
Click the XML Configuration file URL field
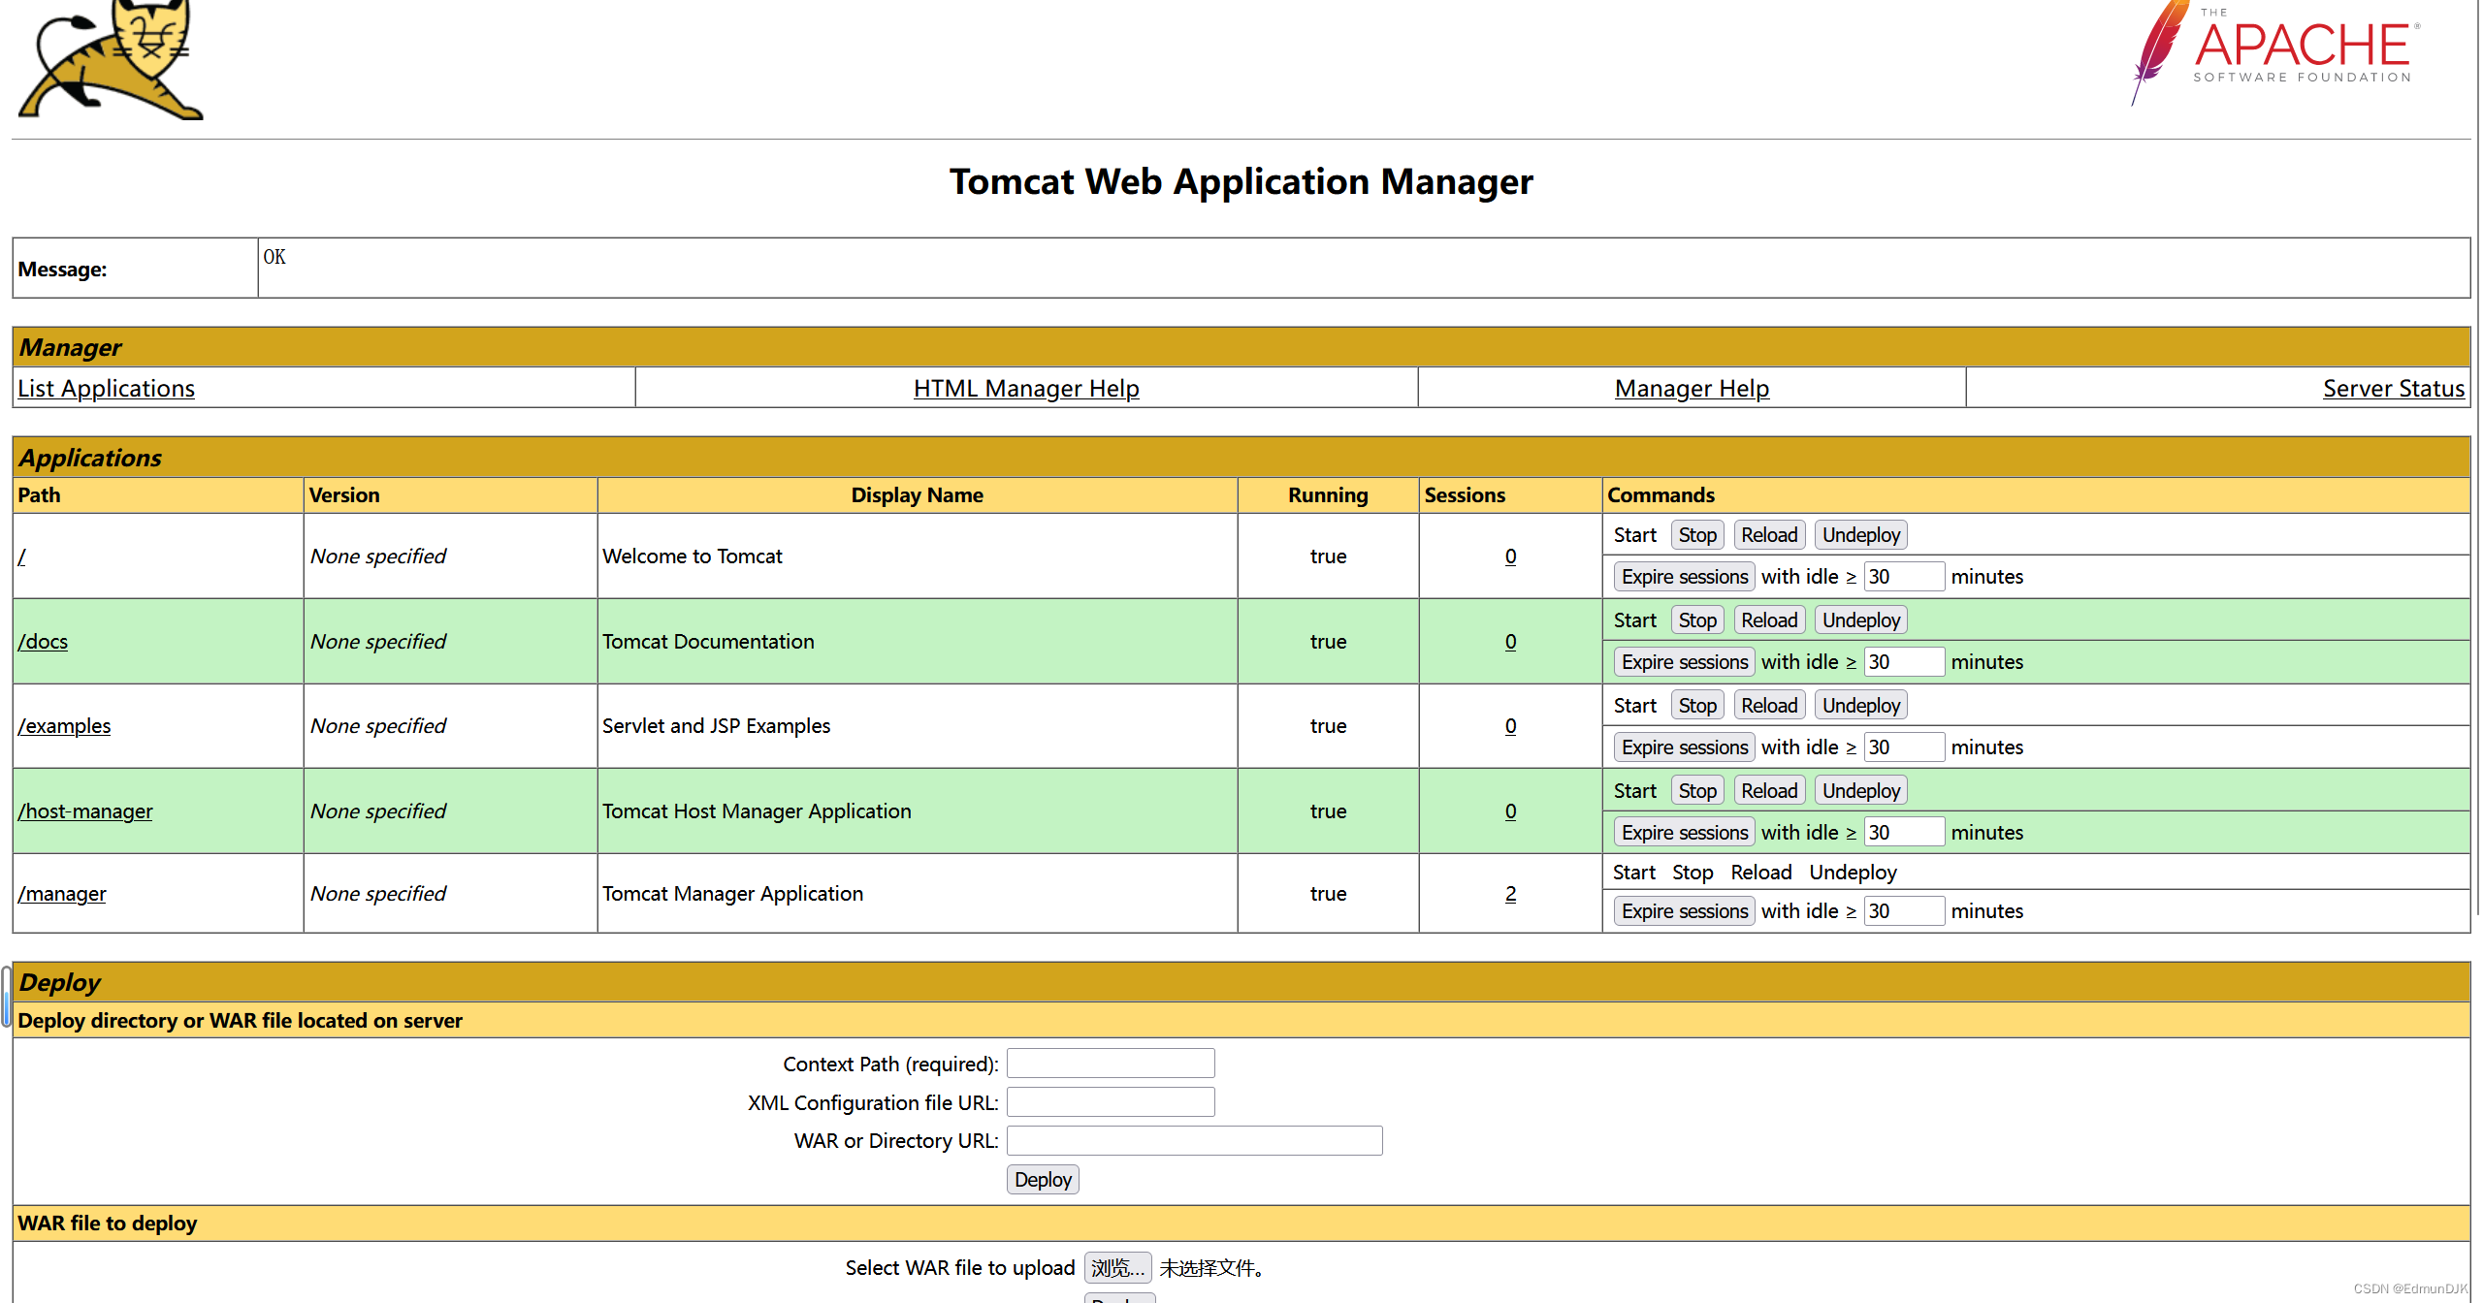point(1111,1102)
